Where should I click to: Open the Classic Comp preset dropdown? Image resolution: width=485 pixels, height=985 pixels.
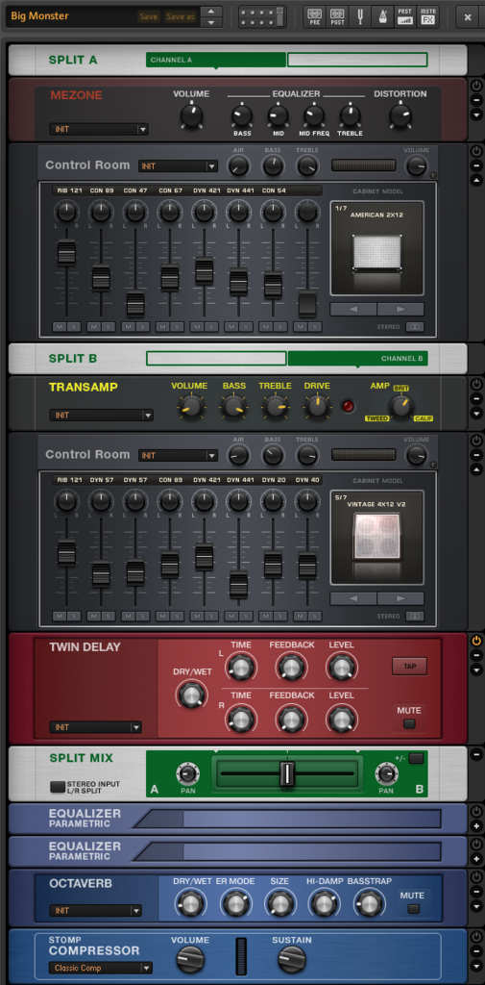coord(101,968)
